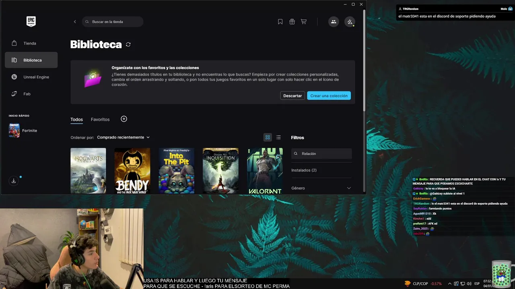The width and height of the screenshot is (515, 289).
Task: Click the library vertical scrollbar
Action: (365, 60)
